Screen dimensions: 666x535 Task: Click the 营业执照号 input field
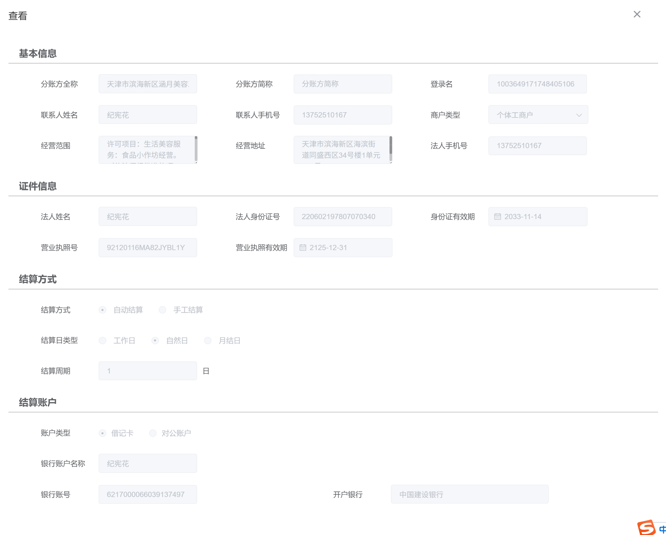pos(148,247)
